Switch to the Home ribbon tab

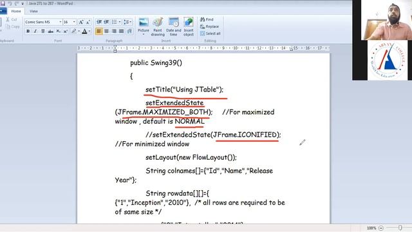click(16, 12)
